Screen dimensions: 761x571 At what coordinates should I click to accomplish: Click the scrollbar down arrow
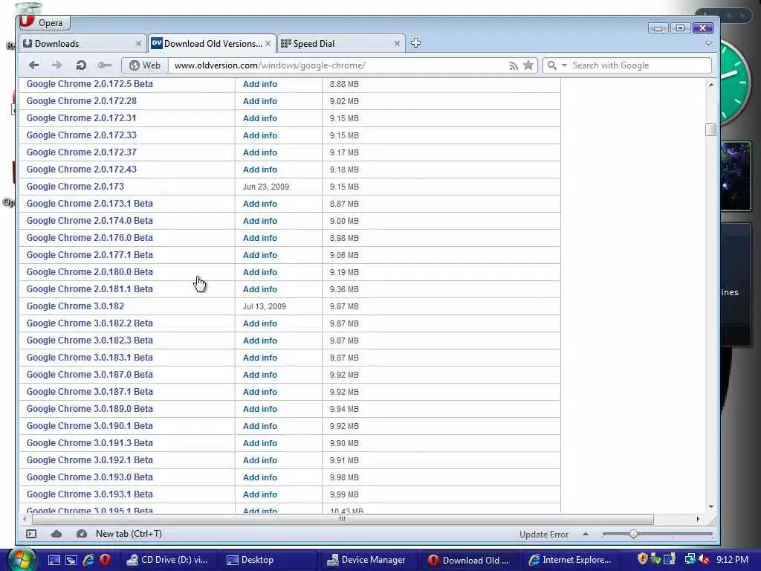pyautogui.click(x=710, y=506)
